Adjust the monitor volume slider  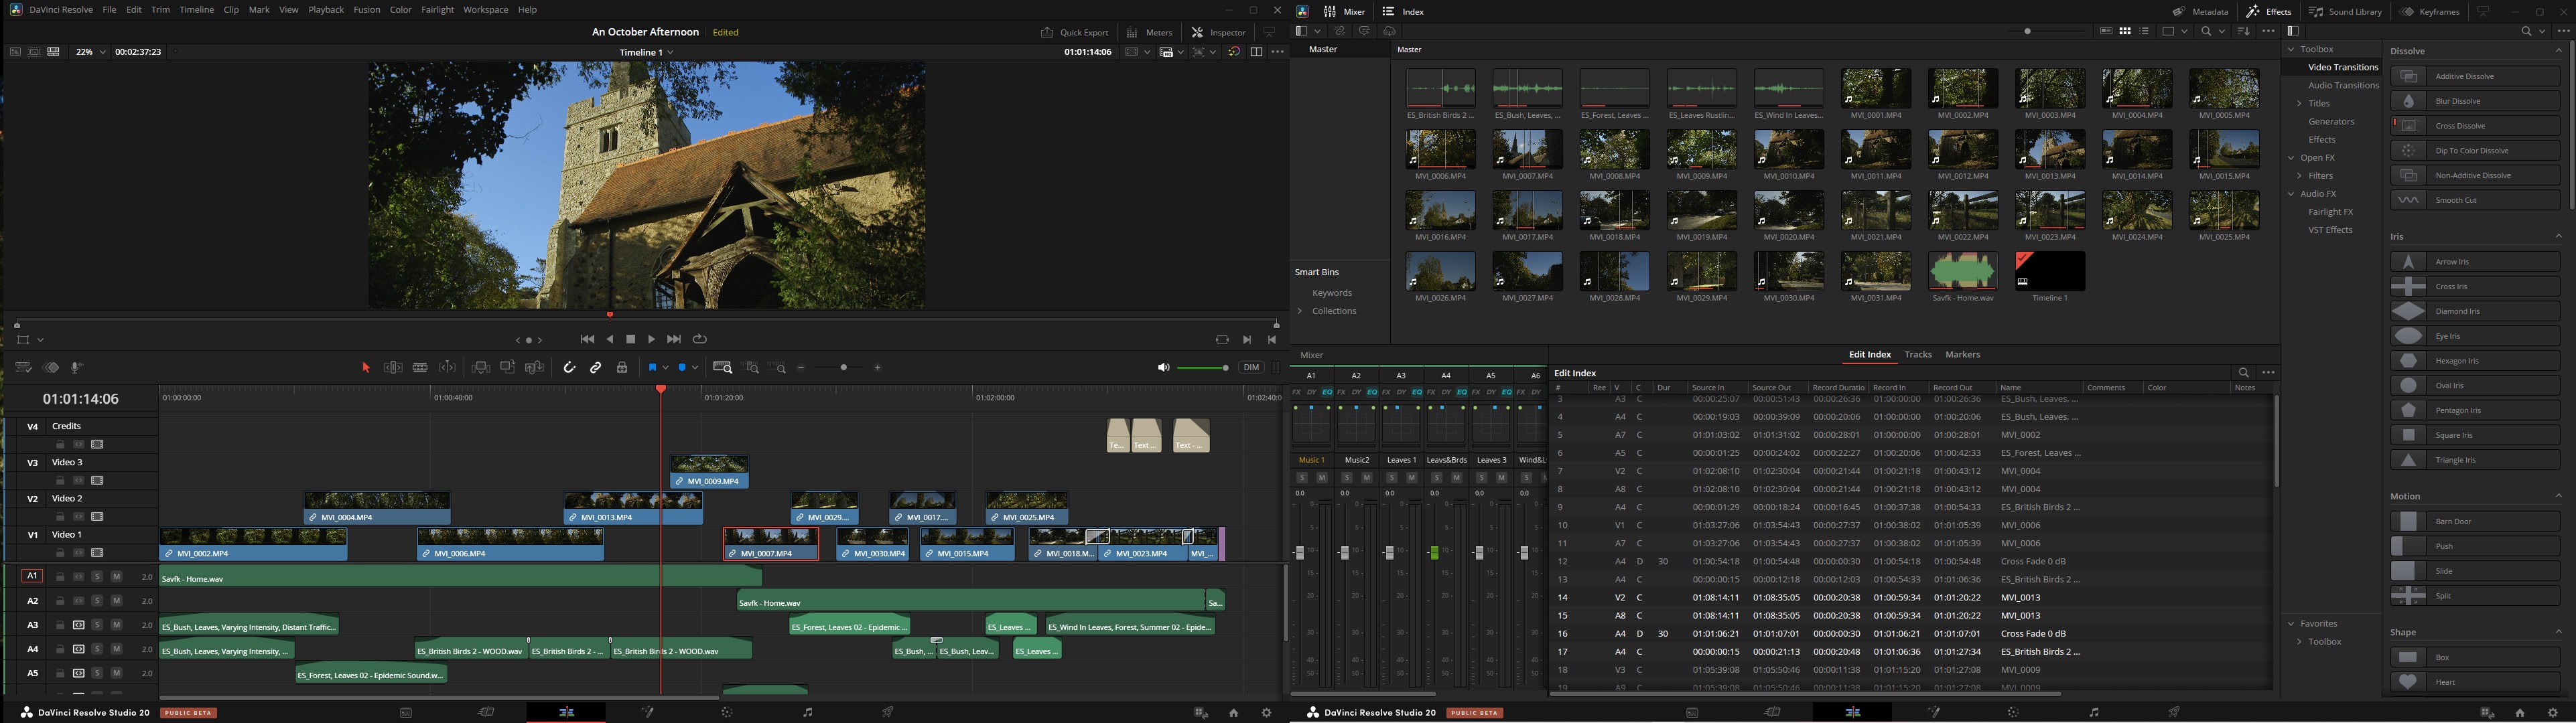(x=1204, y=368)
